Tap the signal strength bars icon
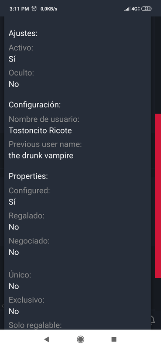 [x=127, y=9]
